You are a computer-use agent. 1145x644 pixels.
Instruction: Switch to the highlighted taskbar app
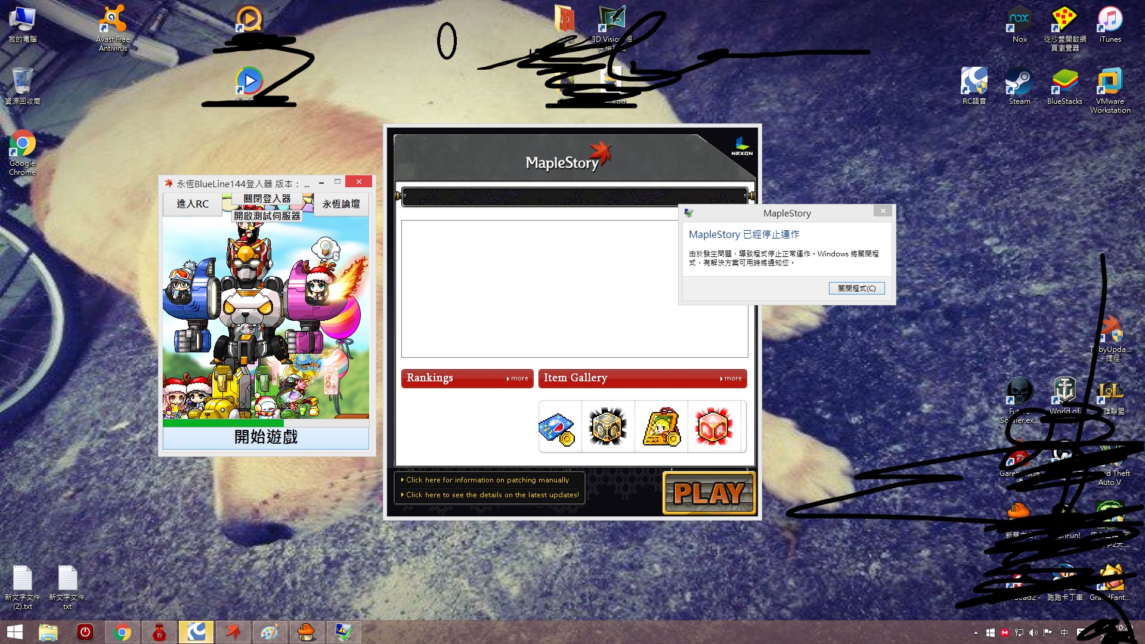tap(196, 632)
